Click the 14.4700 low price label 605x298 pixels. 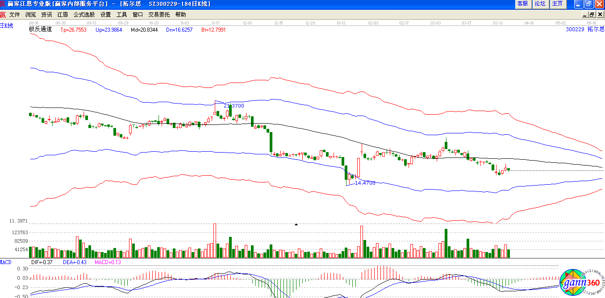click(x=365, y=183)
